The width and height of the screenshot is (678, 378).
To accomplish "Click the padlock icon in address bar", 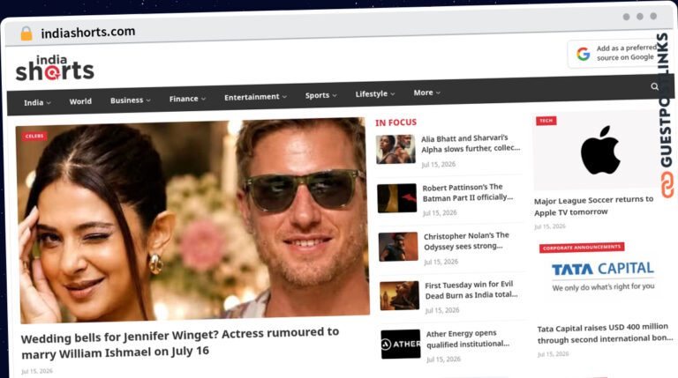I will 26,33.
